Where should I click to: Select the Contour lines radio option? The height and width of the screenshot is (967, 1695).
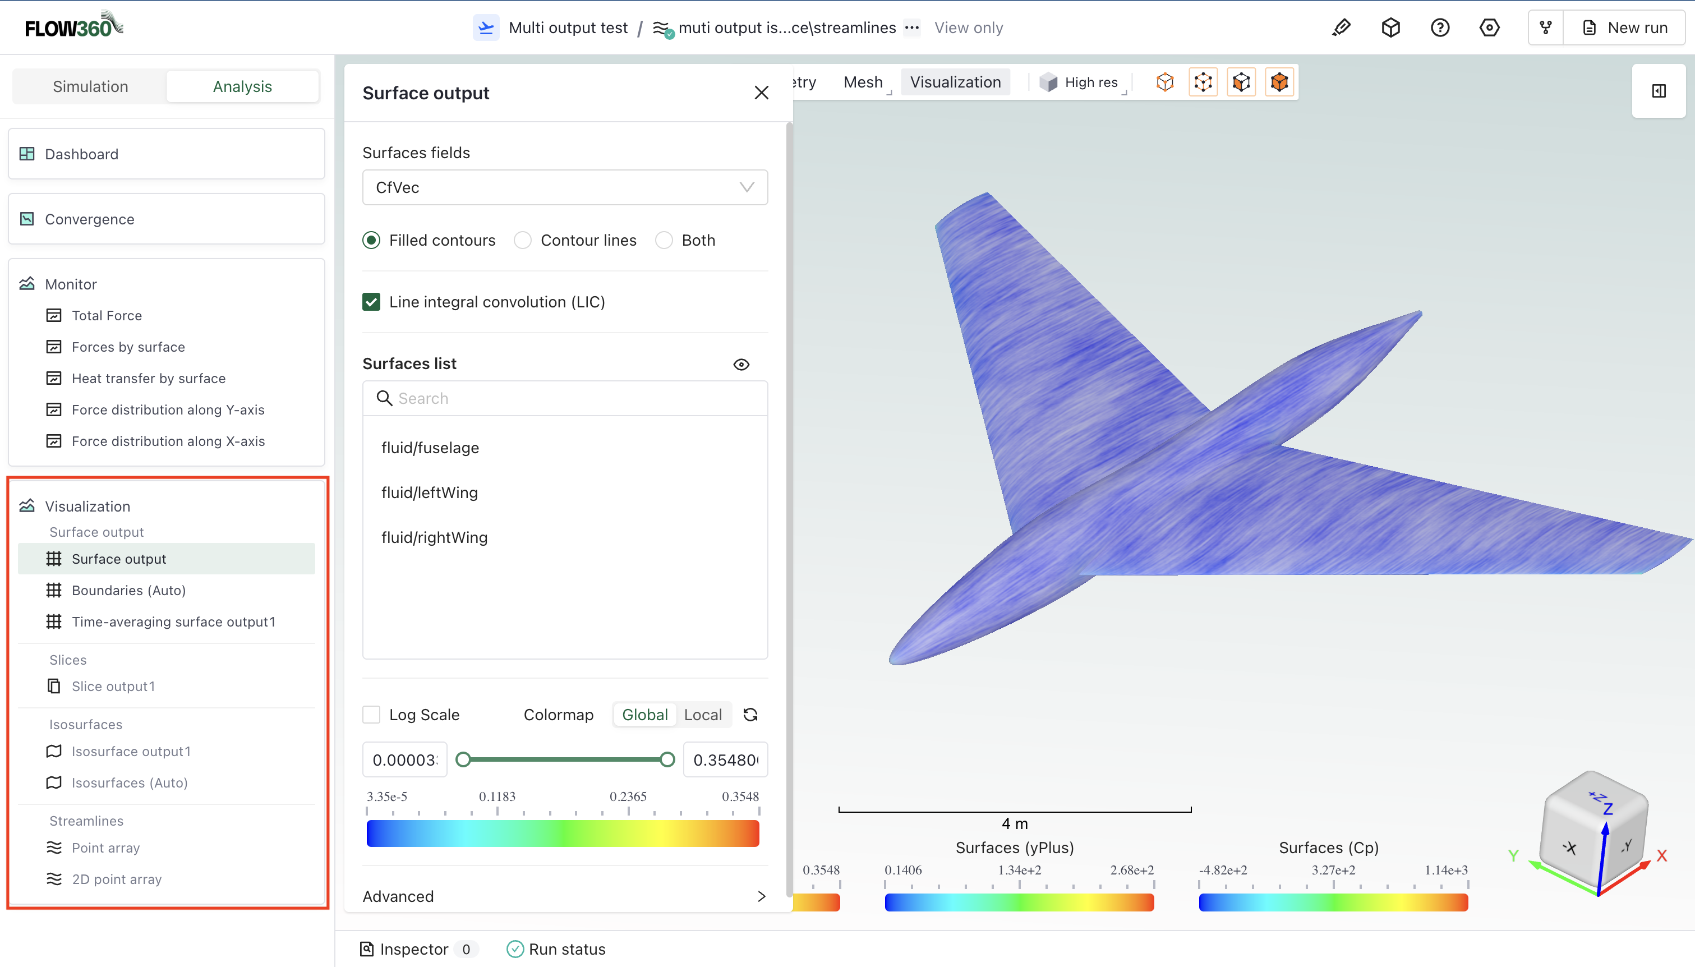pos(523,241)
